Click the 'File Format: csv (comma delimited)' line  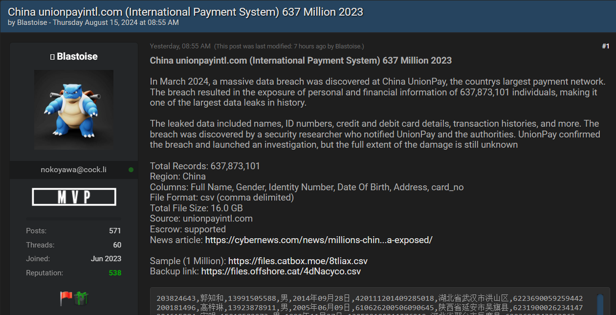[222, 198]
